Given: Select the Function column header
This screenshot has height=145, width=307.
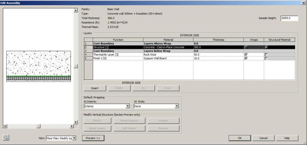Looking at the screenshot, I should pos(118,40).
